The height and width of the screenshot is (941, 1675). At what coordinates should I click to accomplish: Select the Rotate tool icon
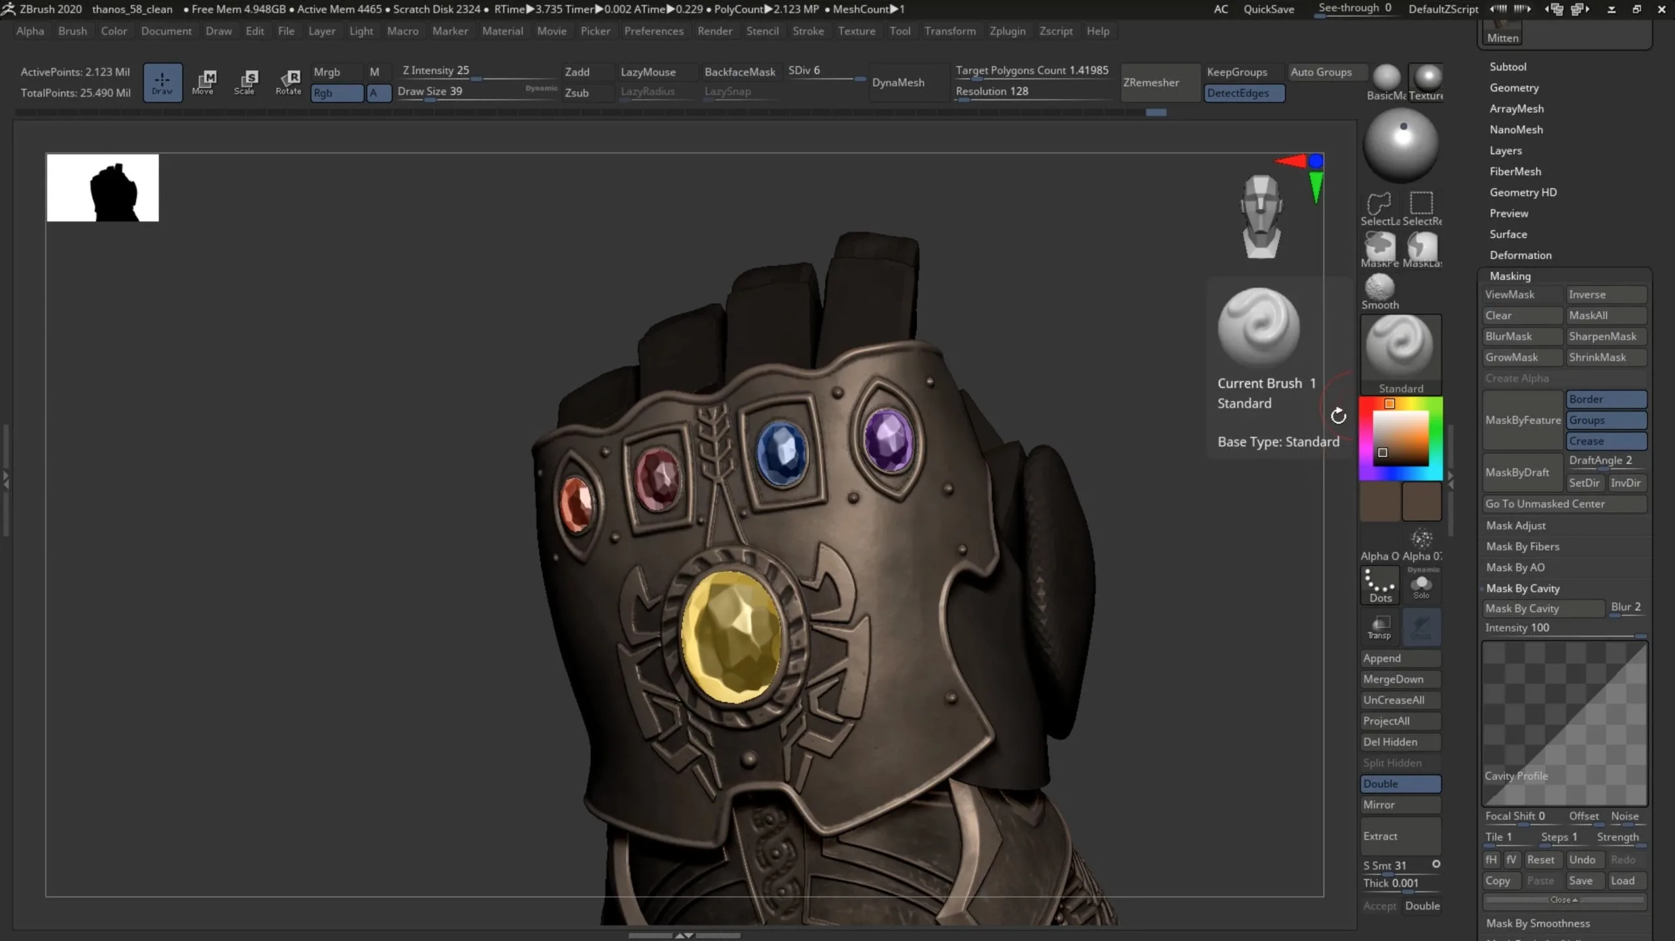point(290,80)
